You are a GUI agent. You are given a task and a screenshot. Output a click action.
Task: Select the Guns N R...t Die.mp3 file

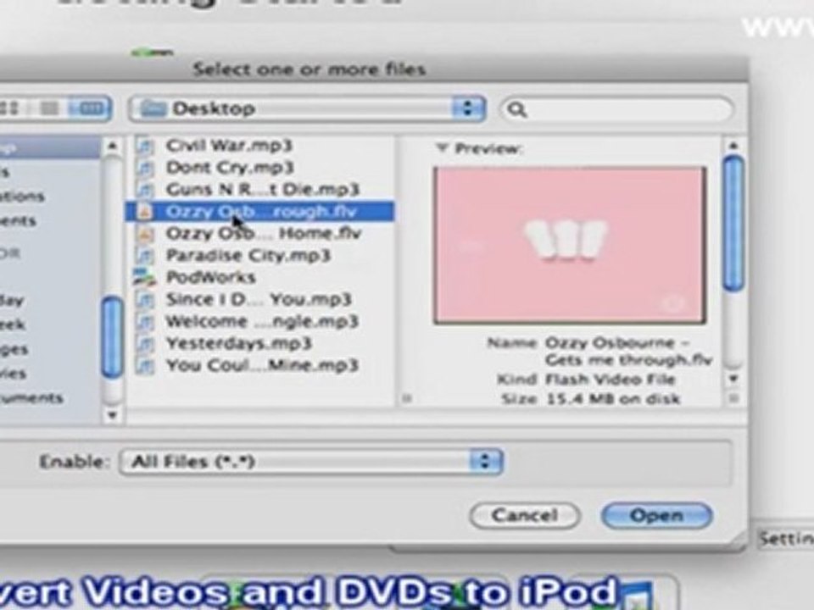click(262, 189)
